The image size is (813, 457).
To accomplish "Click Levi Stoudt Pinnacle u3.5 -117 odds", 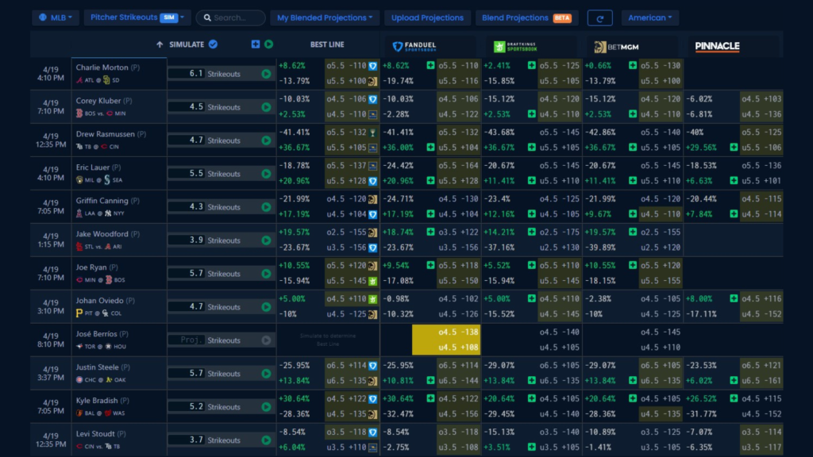I will (x=761, y=447).
